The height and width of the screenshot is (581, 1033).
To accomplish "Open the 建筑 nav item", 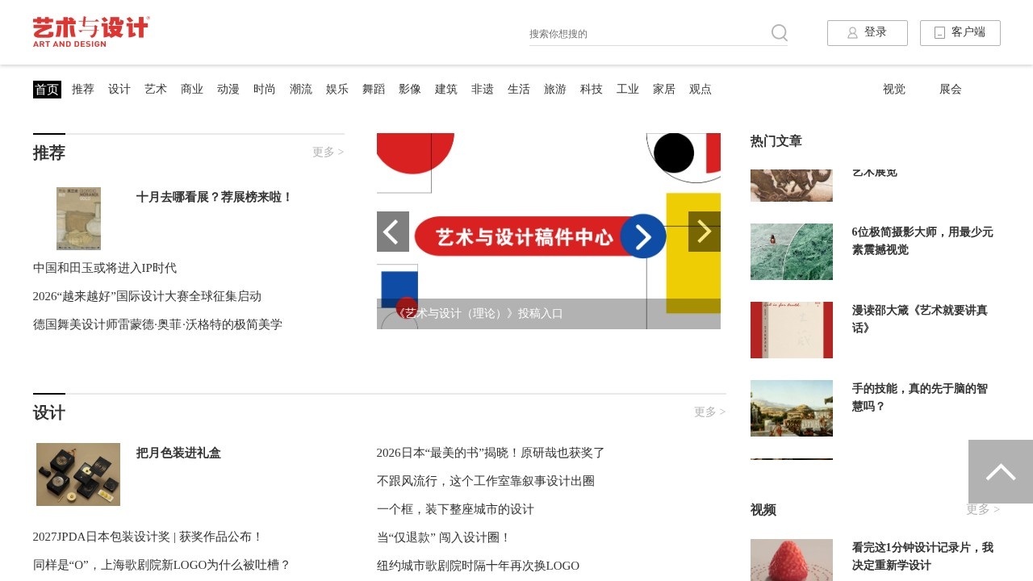I will pyautogui.click(x=446, y=90).
